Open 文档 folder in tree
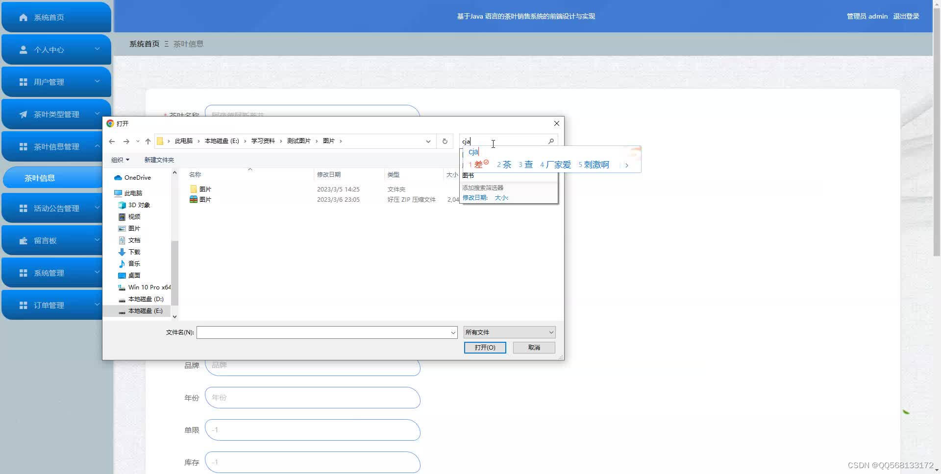Screen dimensions: 941x474 [x=129, y=240]
